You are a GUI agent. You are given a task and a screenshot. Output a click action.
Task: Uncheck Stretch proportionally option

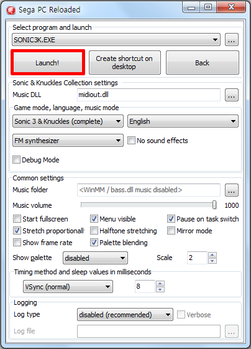click(x=17, y=231)
